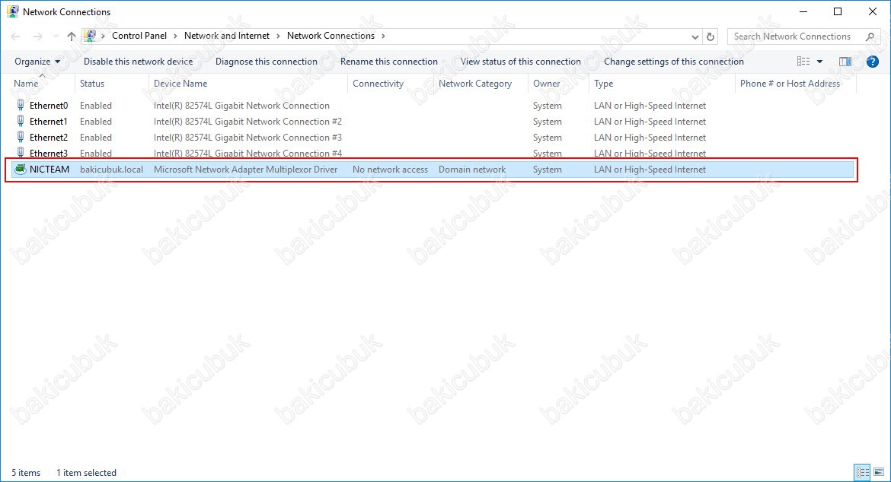This screenshot has height=482, width=891.
Task: Expand the view options dropdown arrow
Action: tap(820, 62)
